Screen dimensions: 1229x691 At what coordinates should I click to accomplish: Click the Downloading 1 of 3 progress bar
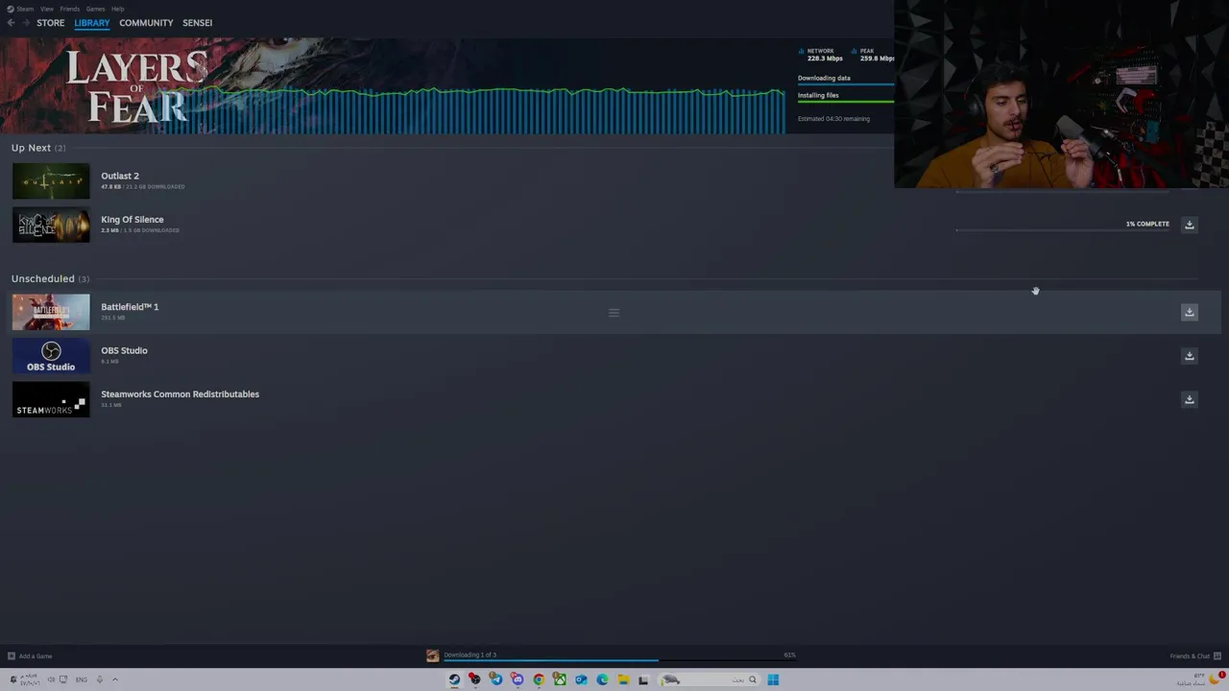tap(620, 660)
